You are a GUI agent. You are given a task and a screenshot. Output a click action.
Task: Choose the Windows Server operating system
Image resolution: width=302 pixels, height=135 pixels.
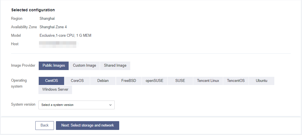55,90
